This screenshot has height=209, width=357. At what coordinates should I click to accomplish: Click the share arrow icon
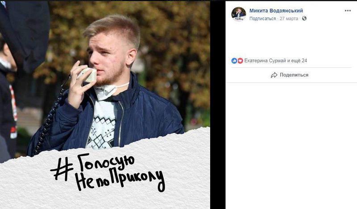274,75
